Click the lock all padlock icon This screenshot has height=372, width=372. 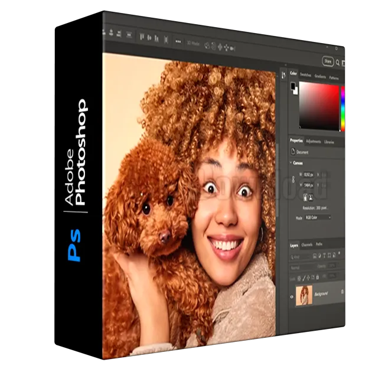point(318,277)
